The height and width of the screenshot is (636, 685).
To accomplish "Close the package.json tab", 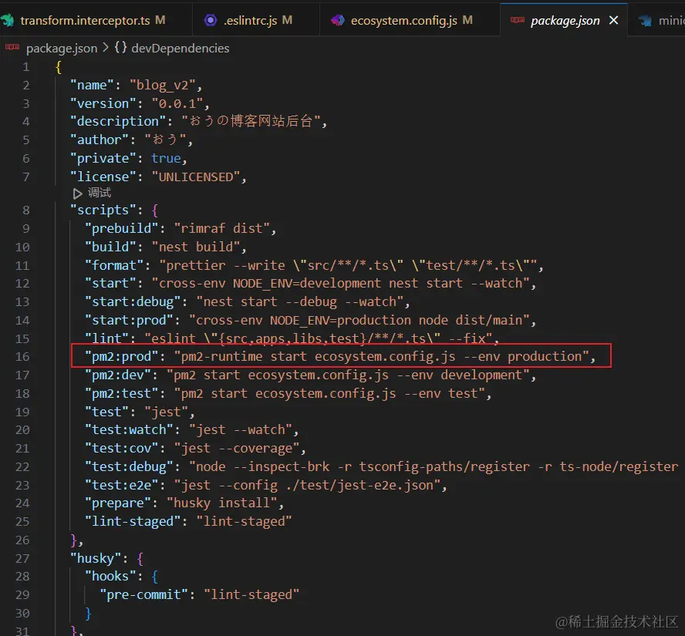I will point(613,20).
